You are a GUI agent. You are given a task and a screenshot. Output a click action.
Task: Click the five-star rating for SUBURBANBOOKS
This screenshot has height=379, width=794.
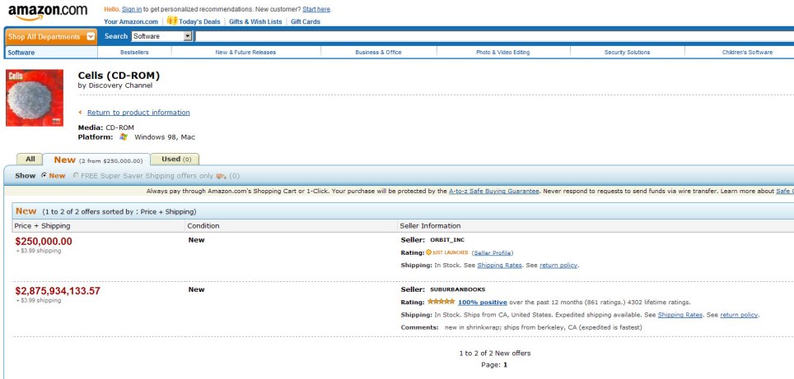click(441, 302)
